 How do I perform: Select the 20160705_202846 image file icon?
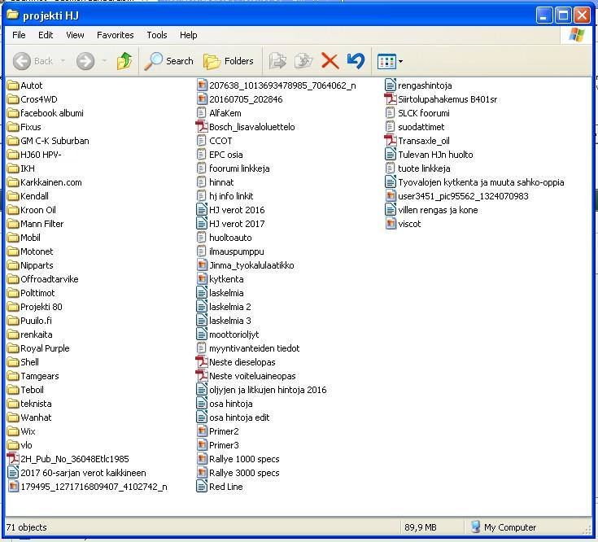coord(202,99)
